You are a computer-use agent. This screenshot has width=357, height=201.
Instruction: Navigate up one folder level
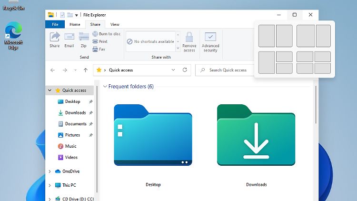tap(86, 70)
